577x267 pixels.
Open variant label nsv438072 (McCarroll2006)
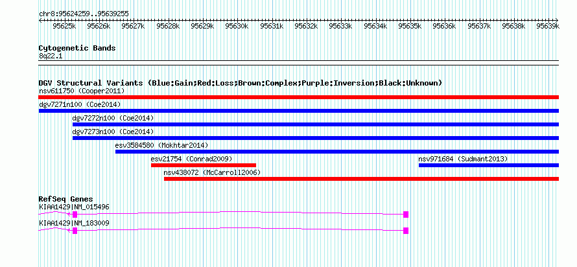[x=212, y=172]
